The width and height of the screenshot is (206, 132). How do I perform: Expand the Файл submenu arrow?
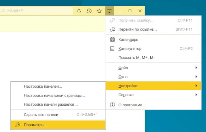pyautogui.click(x=196, y=68)
